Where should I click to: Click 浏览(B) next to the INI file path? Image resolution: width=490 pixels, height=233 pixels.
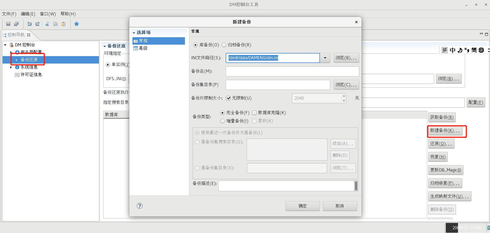coord(346,58)
